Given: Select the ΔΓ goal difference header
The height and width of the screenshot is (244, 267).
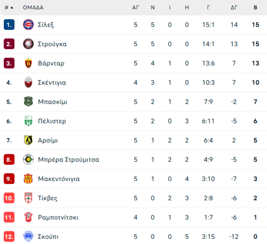Looking at the screenshot, I should [x=234, y=7].
